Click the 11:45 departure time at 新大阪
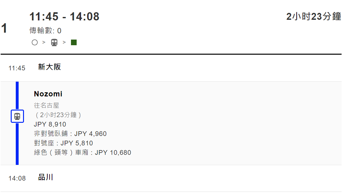Screen dimensions: 352x195 (x=17, y=68)
